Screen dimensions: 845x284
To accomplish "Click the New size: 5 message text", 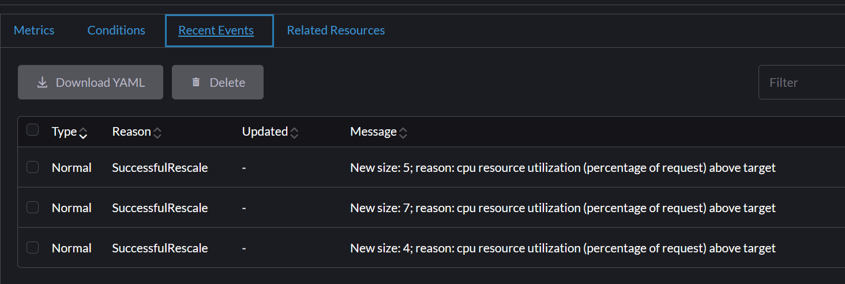I will pos(562,168).
